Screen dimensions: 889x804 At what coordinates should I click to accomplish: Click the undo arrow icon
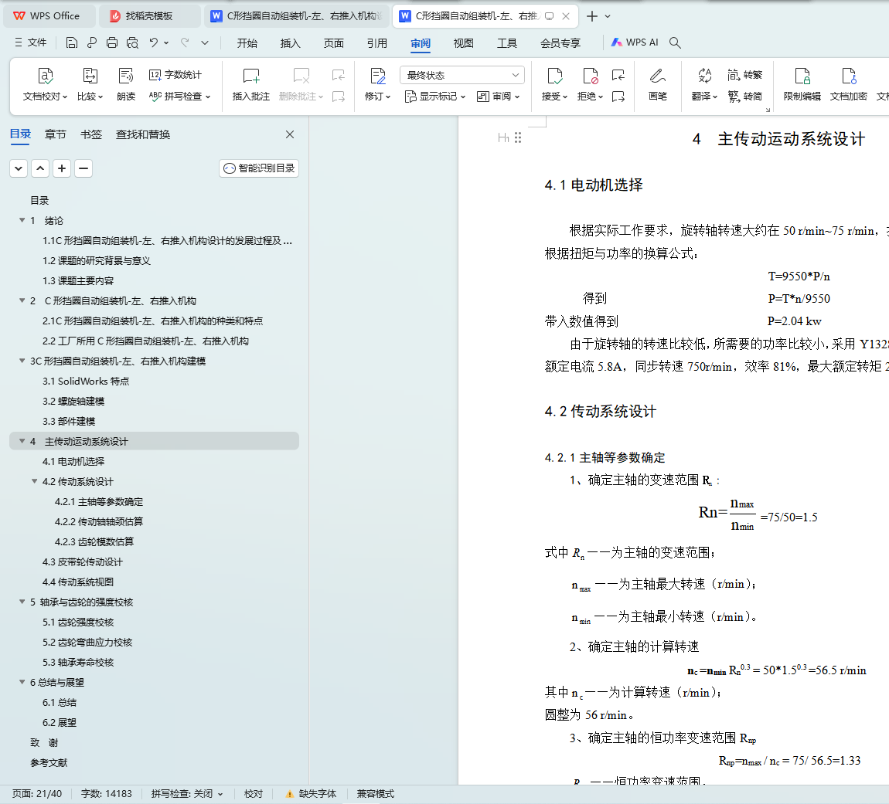coord(154,42)
